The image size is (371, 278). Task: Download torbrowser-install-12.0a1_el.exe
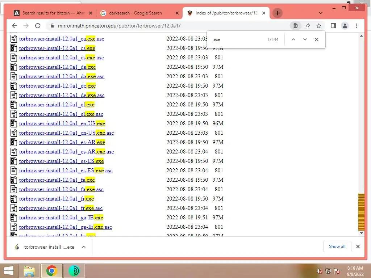(x=57, y=105)
